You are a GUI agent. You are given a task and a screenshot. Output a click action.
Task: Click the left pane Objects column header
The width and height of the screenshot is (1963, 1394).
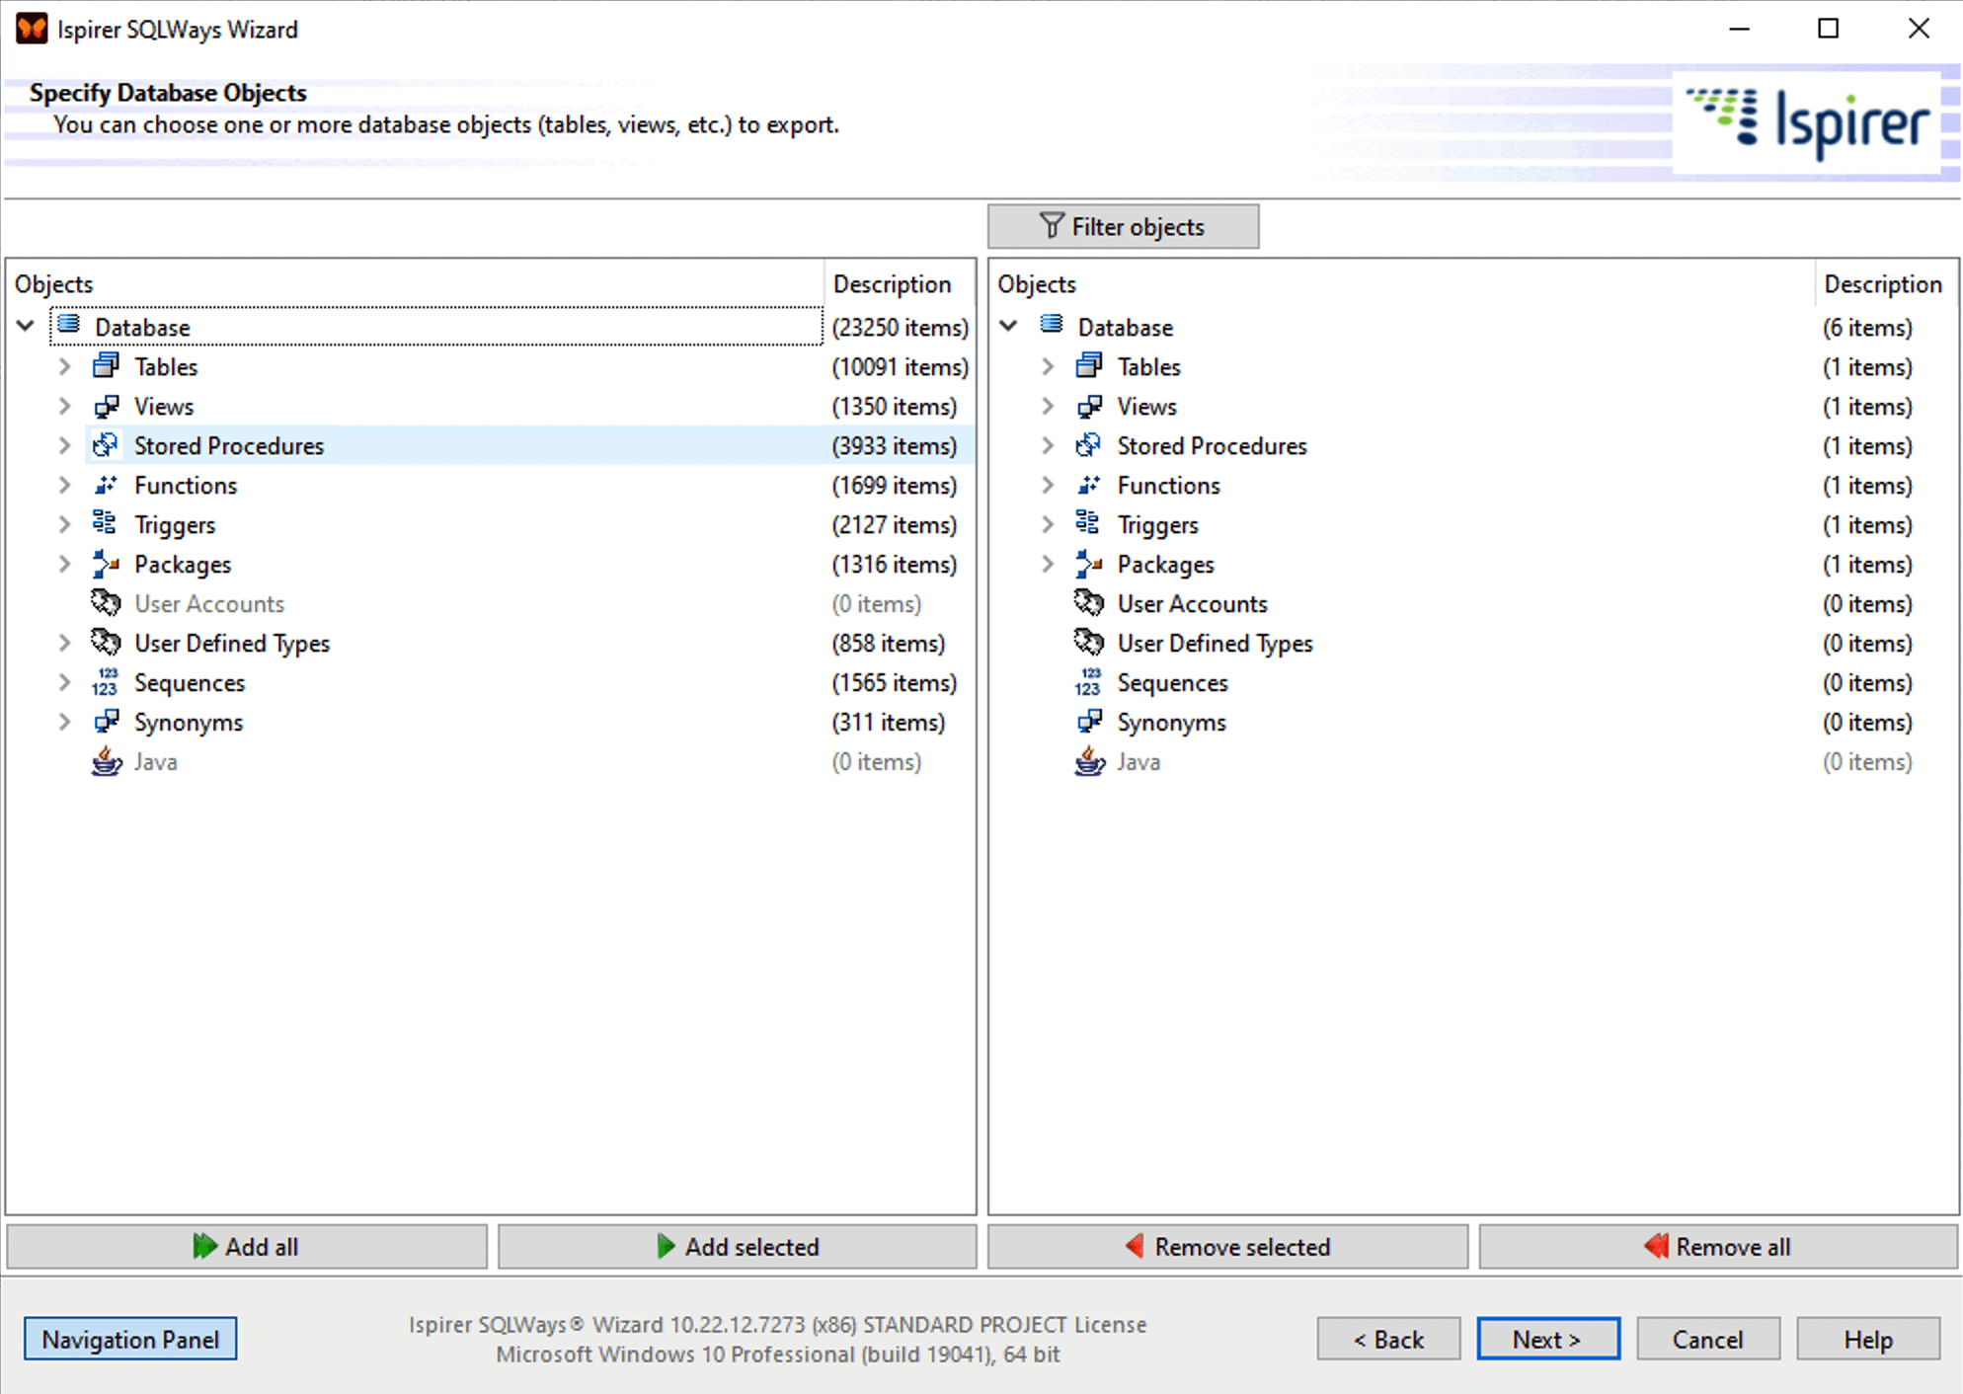[416, 284]
